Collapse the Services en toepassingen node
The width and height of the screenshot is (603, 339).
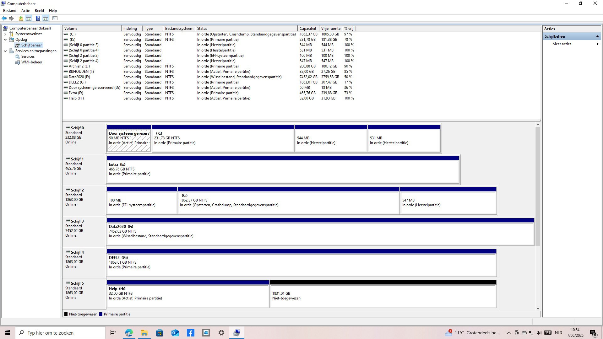(5, 51)
